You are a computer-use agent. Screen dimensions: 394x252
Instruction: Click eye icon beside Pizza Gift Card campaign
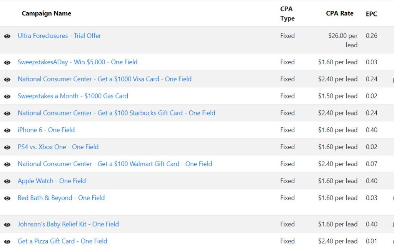7,242
